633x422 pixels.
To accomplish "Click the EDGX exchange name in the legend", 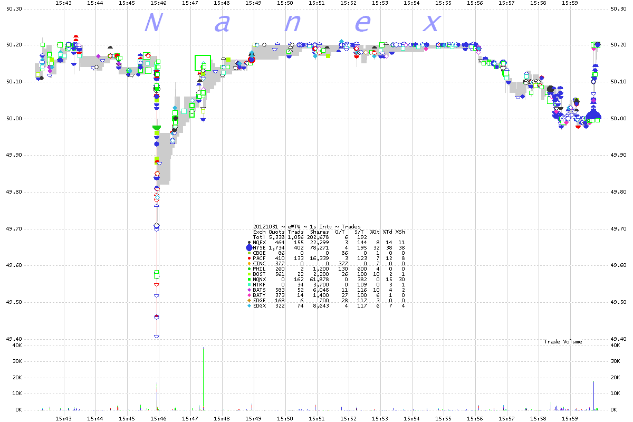I will [x=260, y=305].
